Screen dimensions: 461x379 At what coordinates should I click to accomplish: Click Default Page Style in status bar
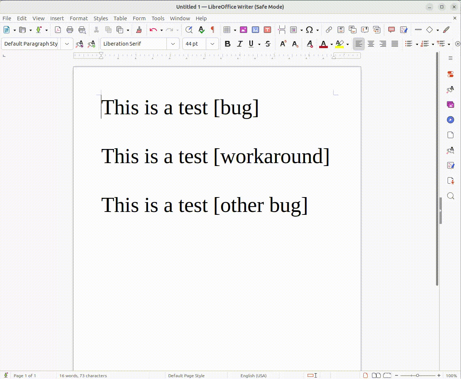[186, 376]
